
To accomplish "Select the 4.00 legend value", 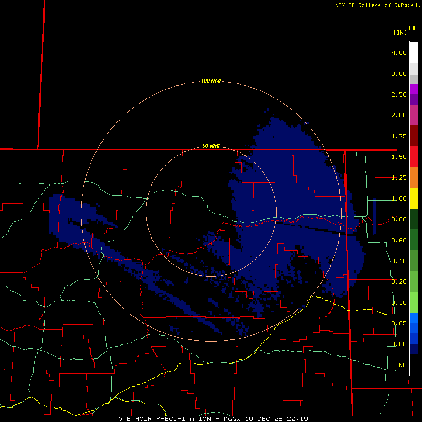I will click(x=399, y=53).
